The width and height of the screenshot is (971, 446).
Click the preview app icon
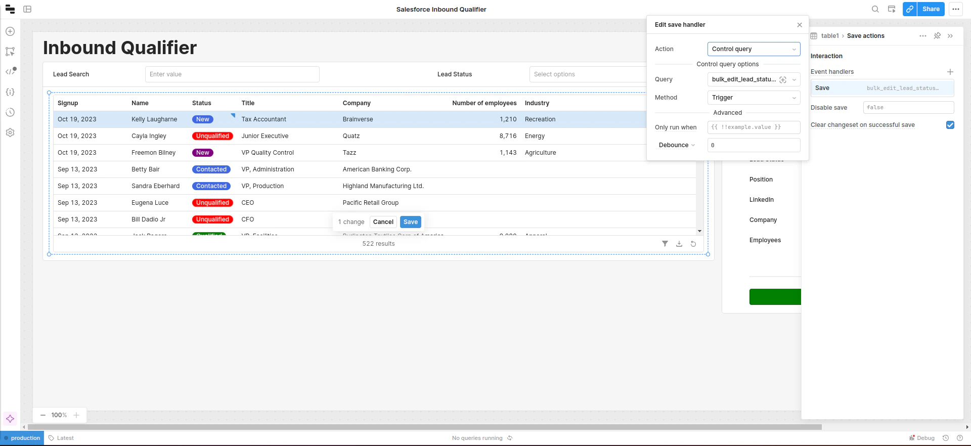(892, 9)
